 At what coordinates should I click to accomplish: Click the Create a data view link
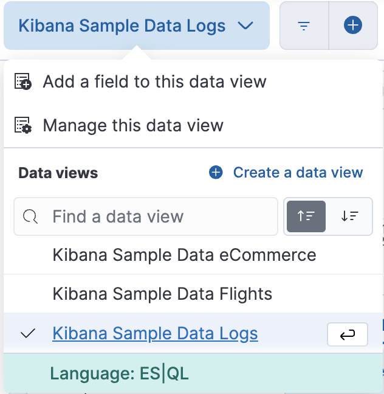tap(298, 173)
